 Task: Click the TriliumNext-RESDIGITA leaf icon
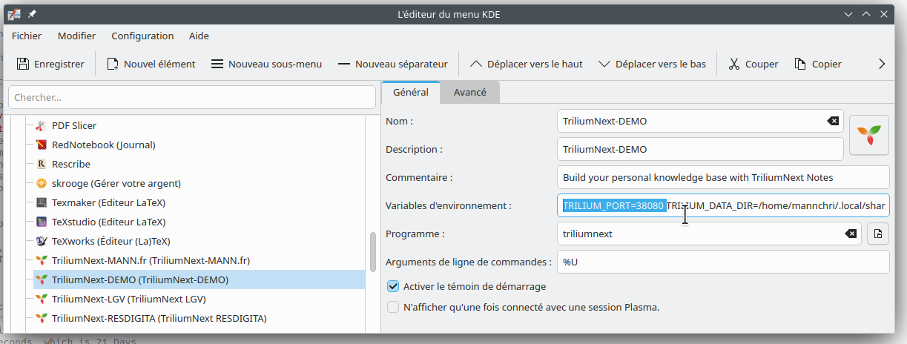(42, 318)
